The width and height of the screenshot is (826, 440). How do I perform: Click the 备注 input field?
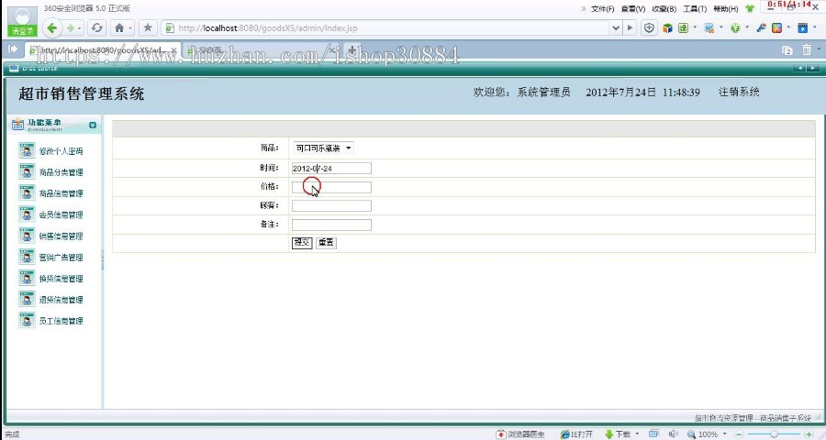(331, 225)
